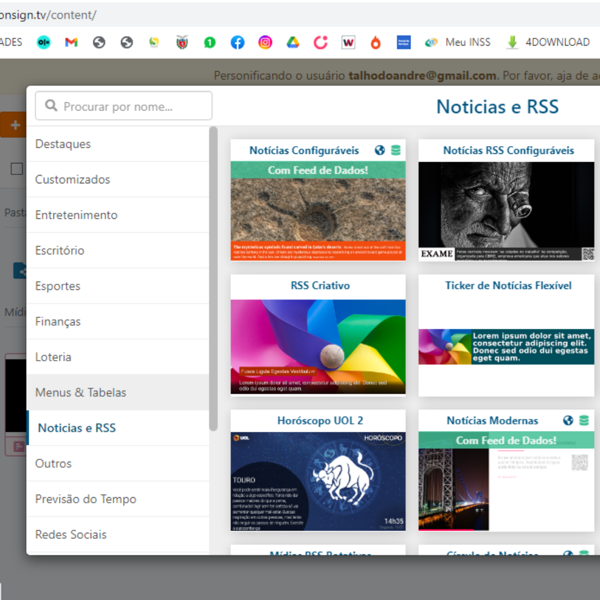
Task: Select the Destaques category
Action: (x=118, y=144)
